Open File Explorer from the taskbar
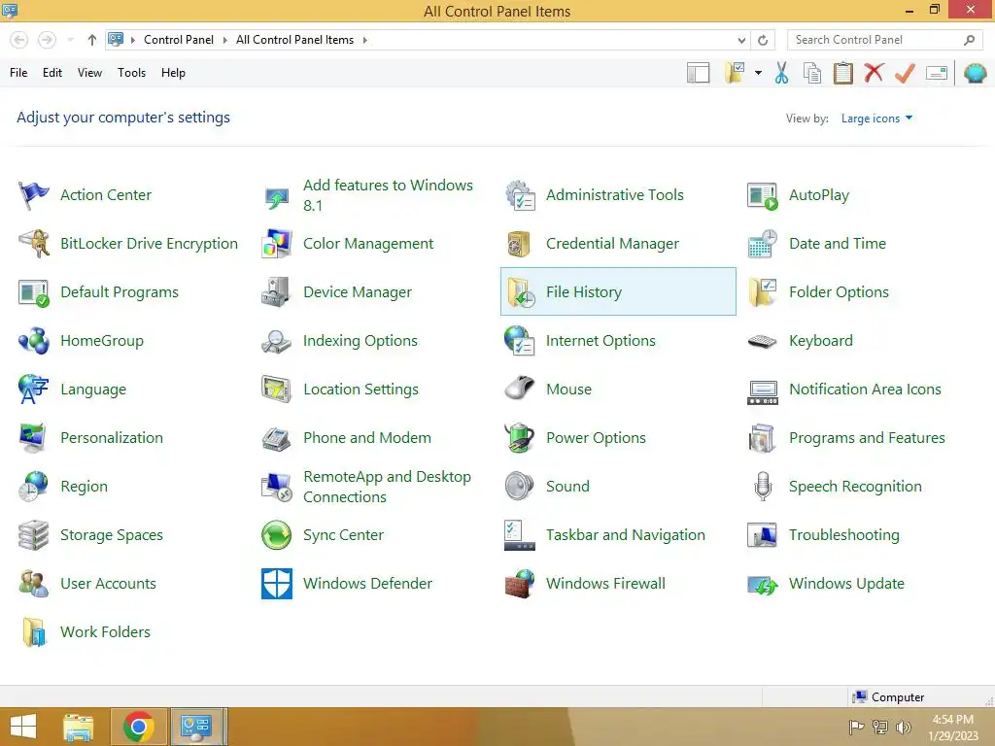This screenshot has width=995, height=746. click(x=79, y=727)
